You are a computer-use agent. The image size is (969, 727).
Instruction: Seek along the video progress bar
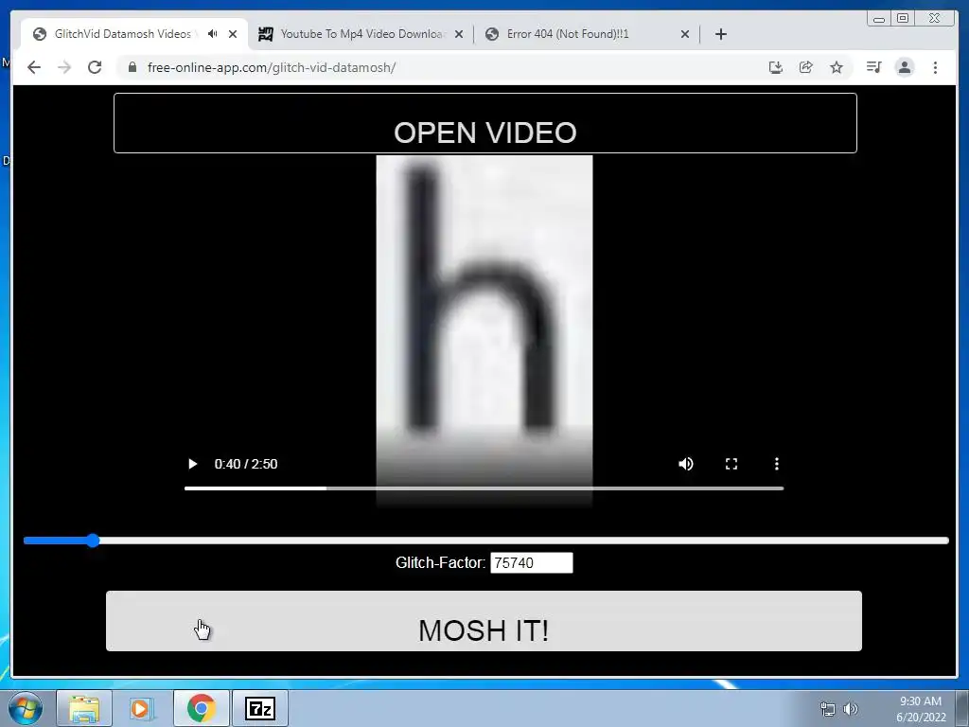click(484, 488)
